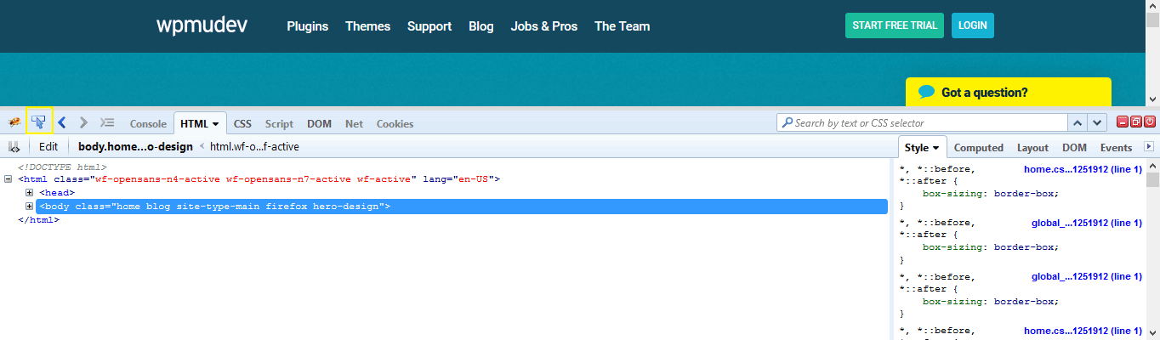
Task: Show more side panel tabs arrow
Action: click(1149, 147)
